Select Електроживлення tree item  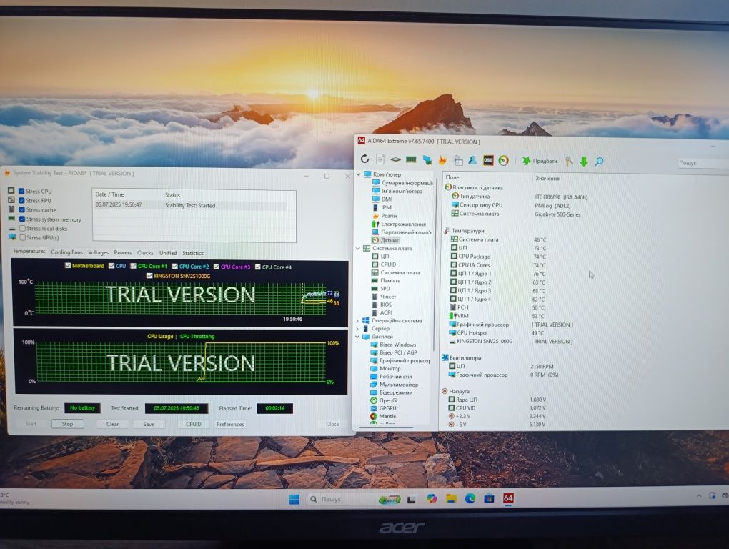pos(399,224)
